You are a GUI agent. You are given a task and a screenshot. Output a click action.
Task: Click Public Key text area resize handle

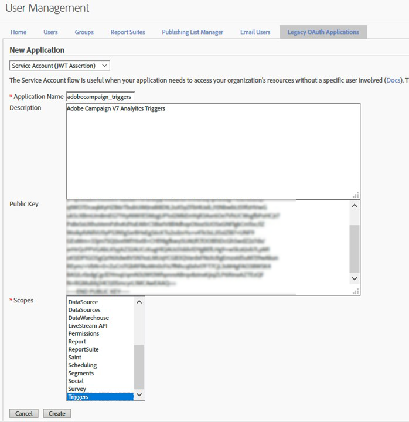[x=356, y=291]
